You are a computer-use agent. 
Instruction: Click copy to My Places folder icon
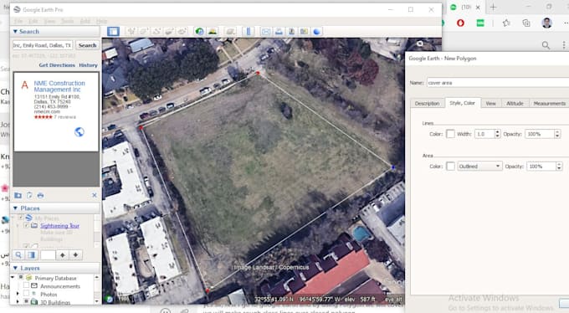point(18,195)
